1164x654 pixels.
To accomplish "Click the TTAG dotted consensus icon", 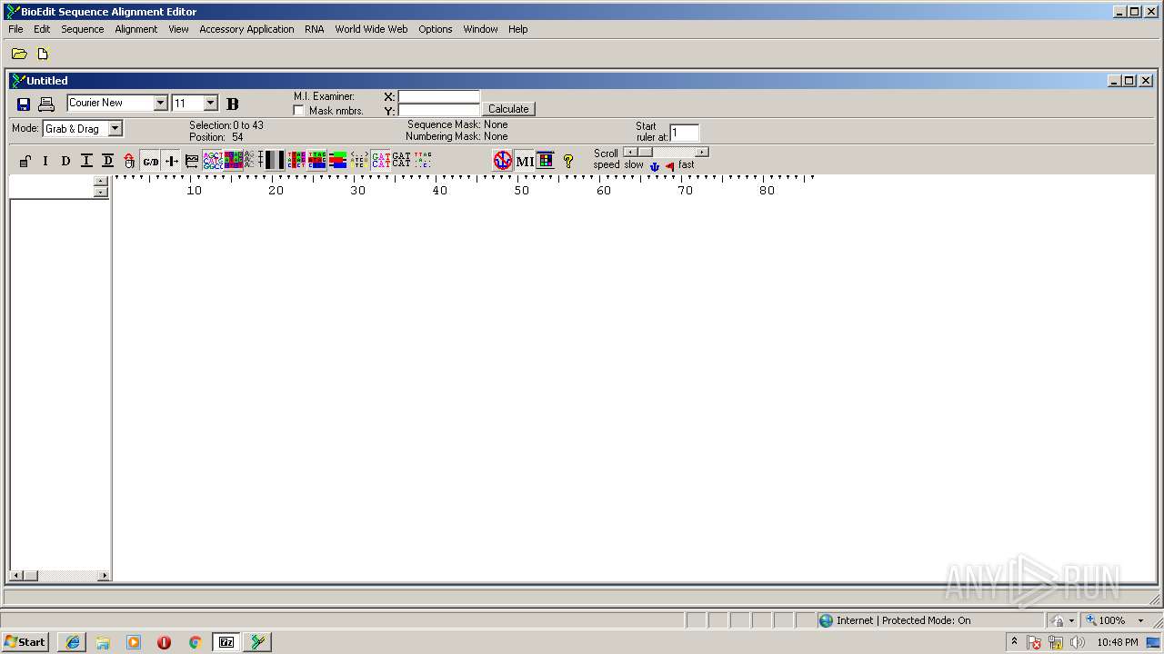I will [x=423, y=161].
